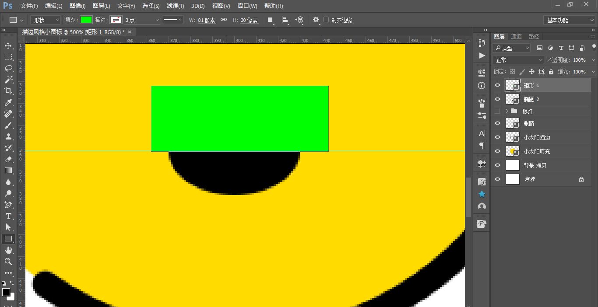Select the Blur tool
The height and width of the screenshot is (307, 598).
click(8, 182)
